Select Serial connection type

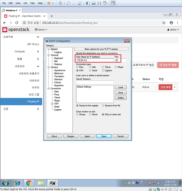click(x=93, y=70)
